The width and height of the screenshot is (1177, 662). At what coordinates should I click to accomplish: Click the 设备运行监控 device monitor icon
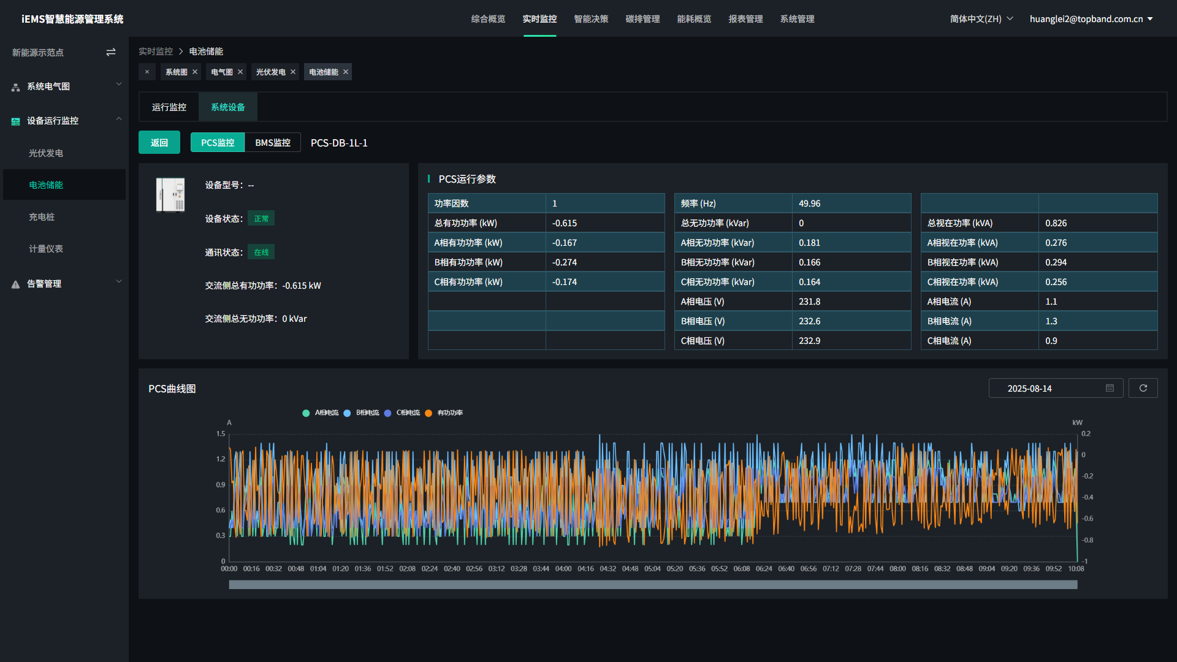click(15, 121)
